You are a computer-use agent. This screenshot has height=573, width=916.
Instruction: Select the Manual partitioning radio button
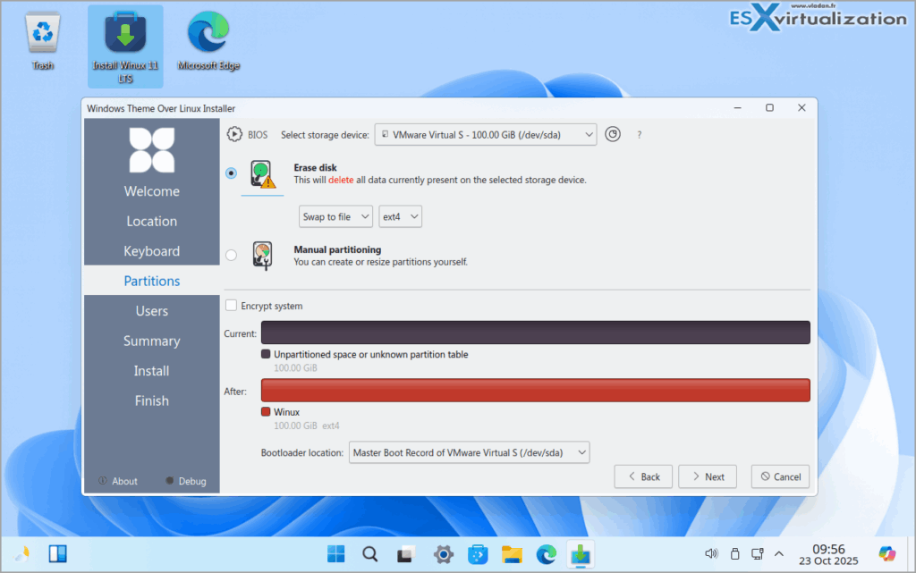click(x=230, y=254)
